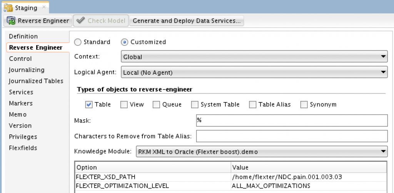This screenshot has height=193, width=394.
Task: Click the Option column header
Action: point(153,167)
